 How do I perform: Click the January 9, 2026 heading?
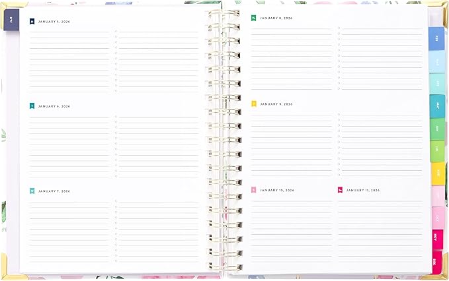[x=276, y=104]
